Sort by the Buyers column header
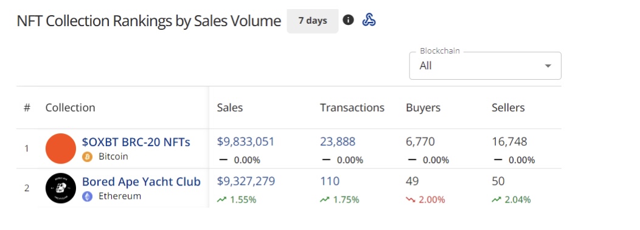Screen dimensions: 640x230 pos(423,108)
